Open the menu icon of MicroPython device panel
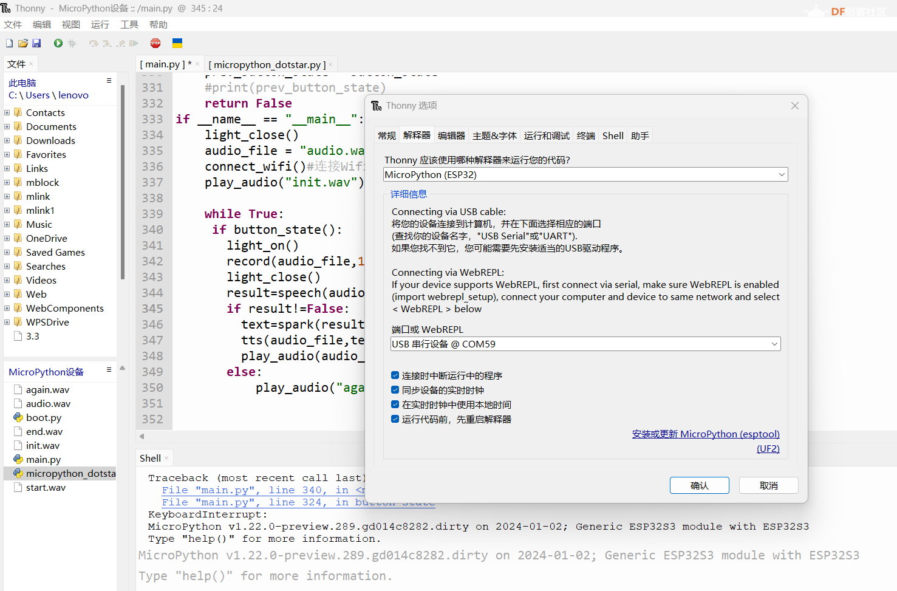Viewport: 897px width, 591px height. tap(109, 369)
